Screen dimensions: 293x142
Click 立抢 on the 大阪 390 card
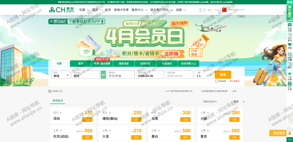click(234, 120)
